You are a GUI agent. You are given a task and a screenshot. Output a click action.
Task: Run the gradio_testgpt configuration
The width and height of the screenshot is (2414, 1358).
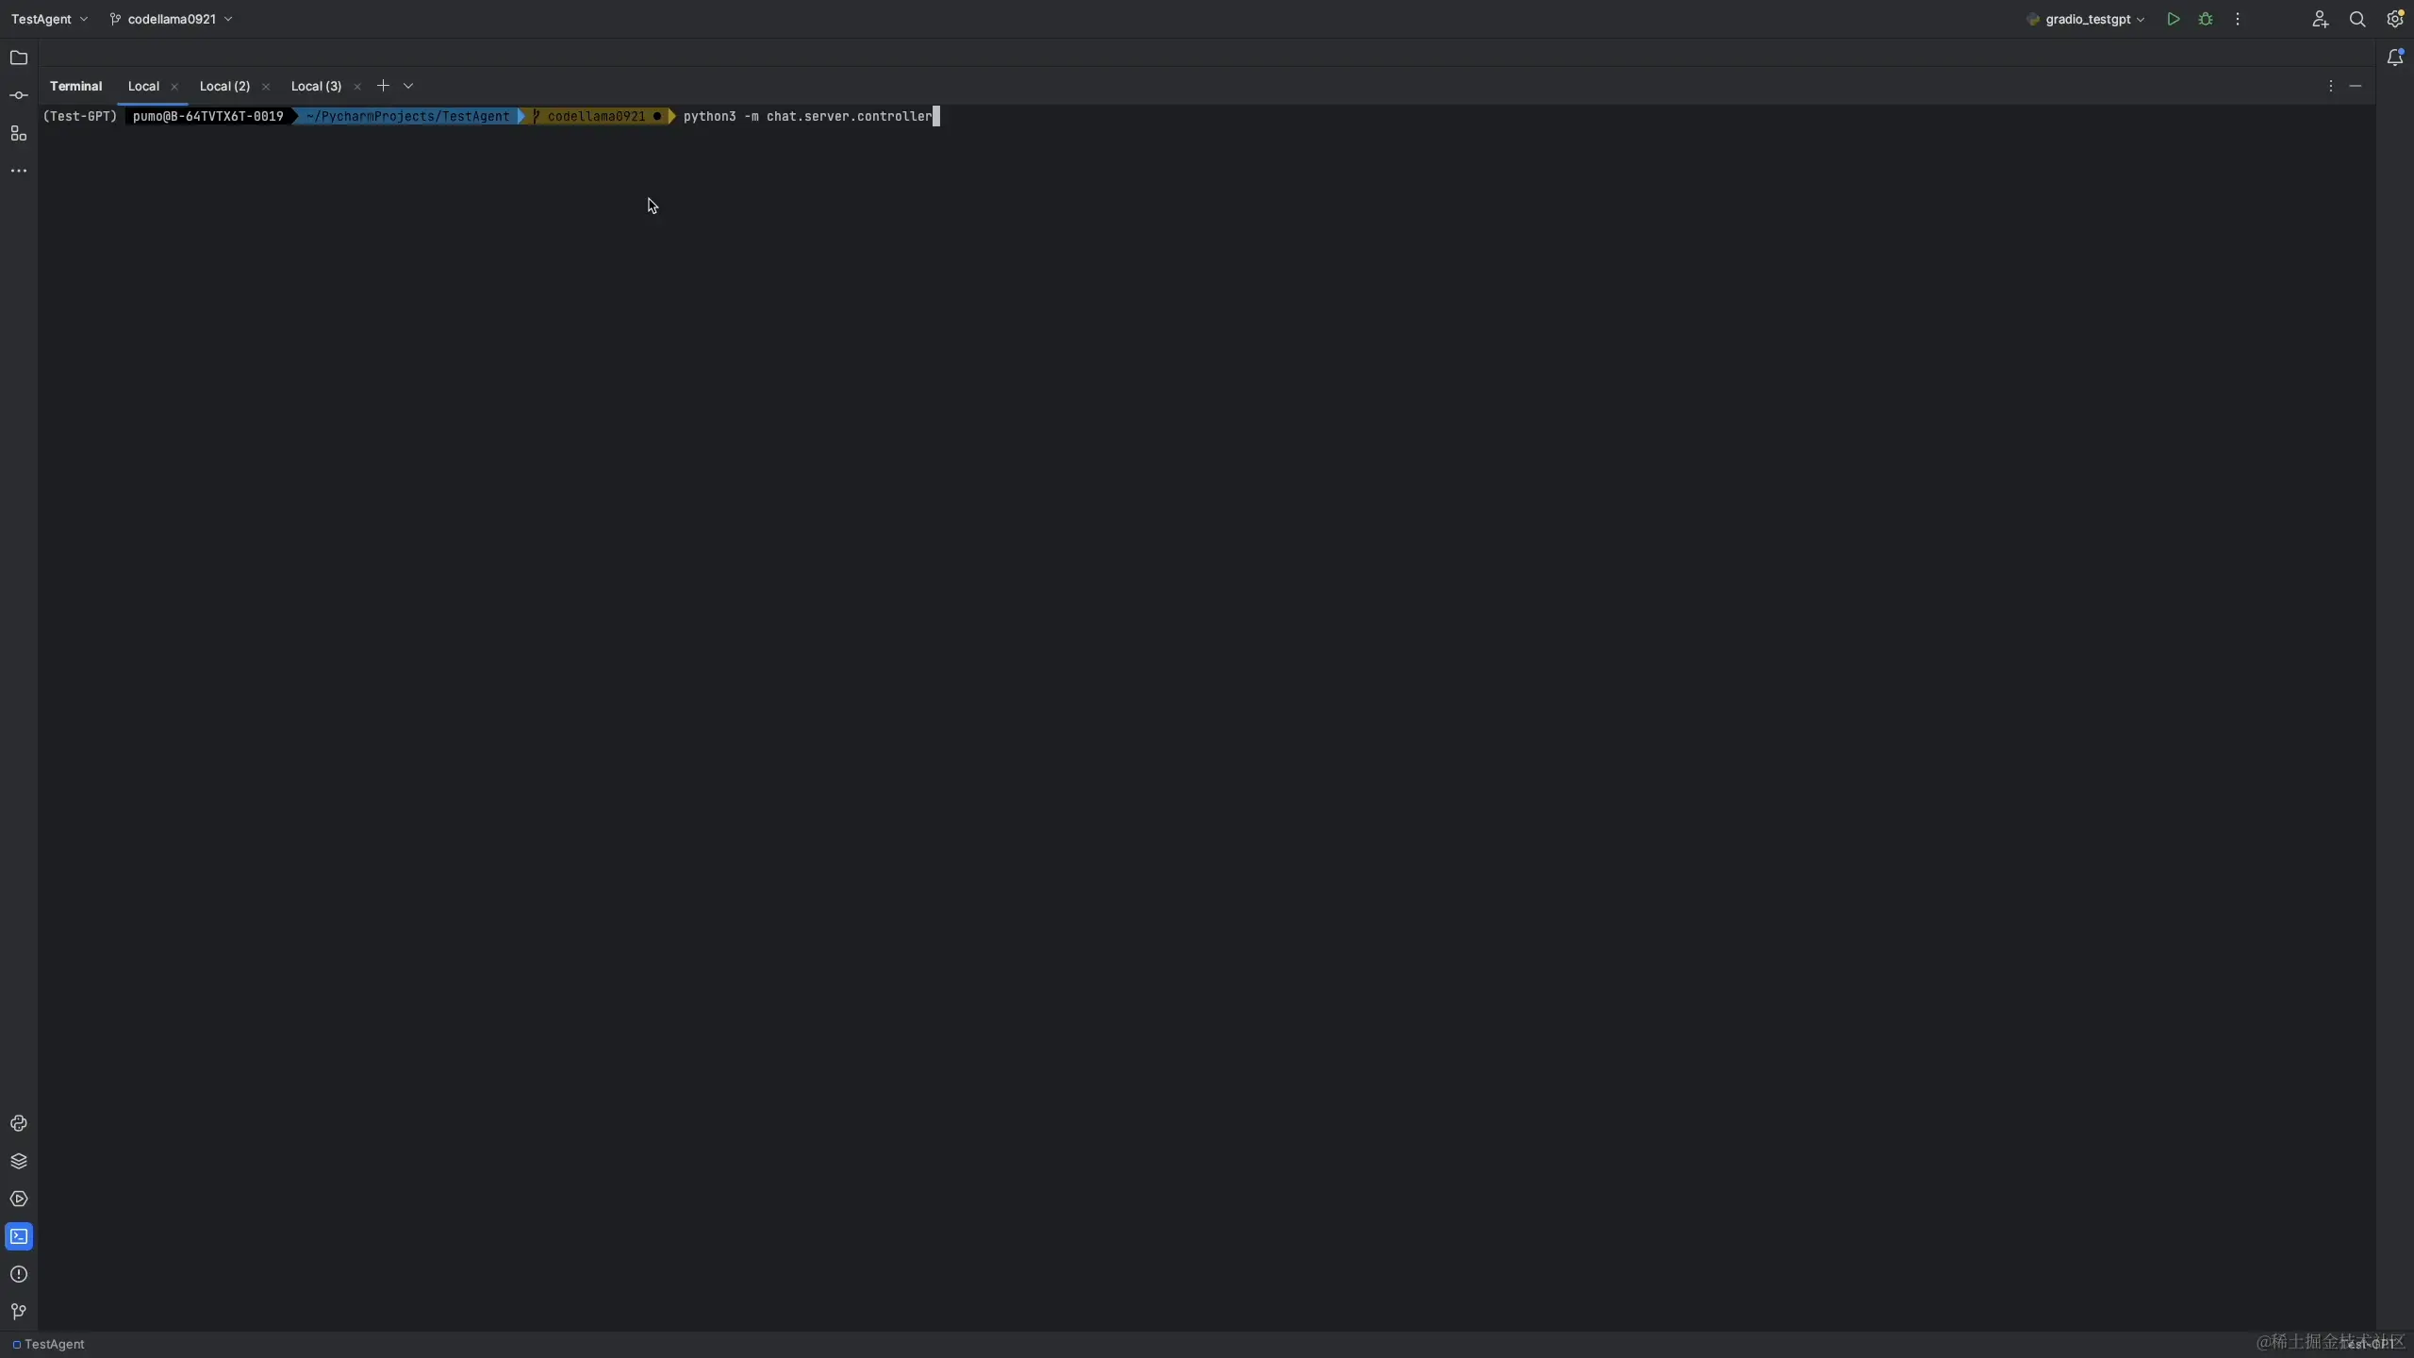tap(2172, 18)
